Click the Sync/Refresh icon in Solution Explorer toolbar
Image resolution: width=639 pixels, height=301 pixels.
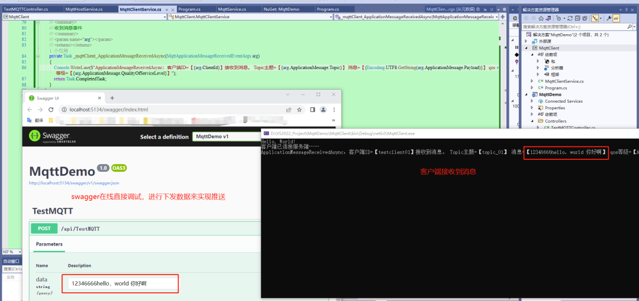coord(570,18)
